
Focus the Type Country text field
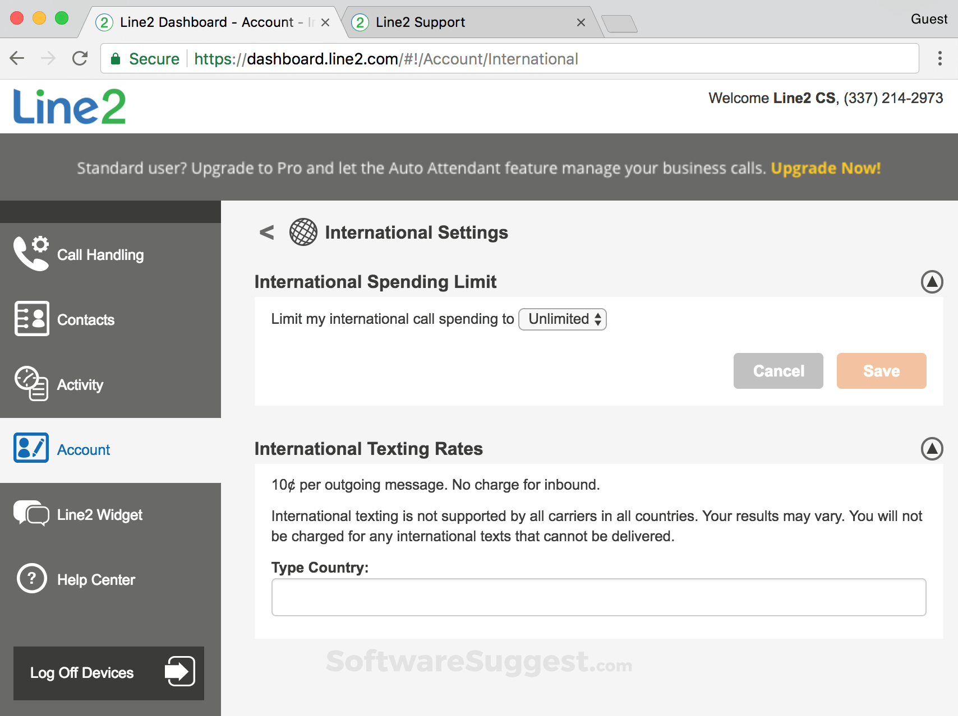pyautogui.click(x=598, y=597)
